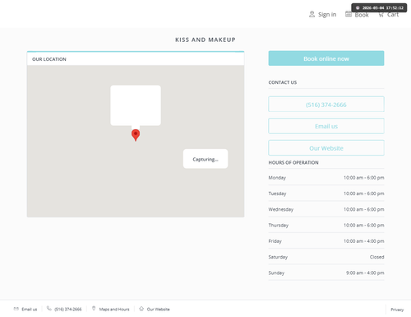Click Saturday's Closed status
Screen dimensions: 411x317
377,257
